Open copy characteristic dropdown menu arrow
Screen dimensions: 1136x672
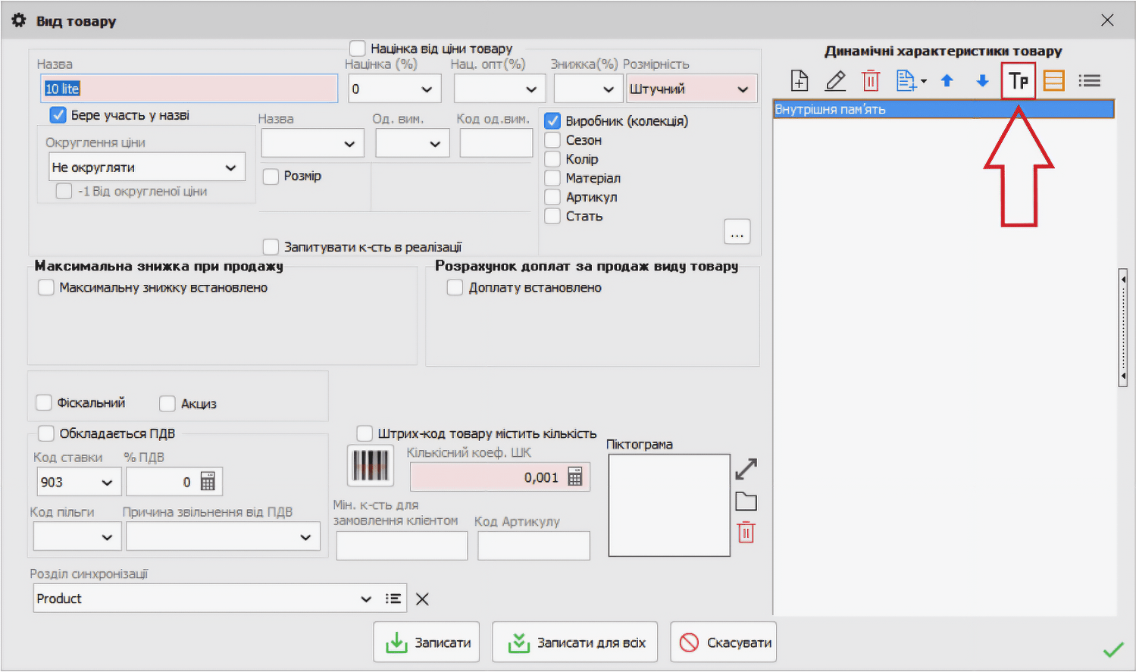pos(924,81)
